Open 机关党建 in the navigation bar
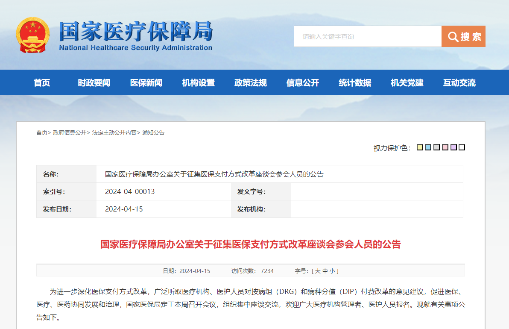This screenshot has width=509, height=329. coord(407,83)
